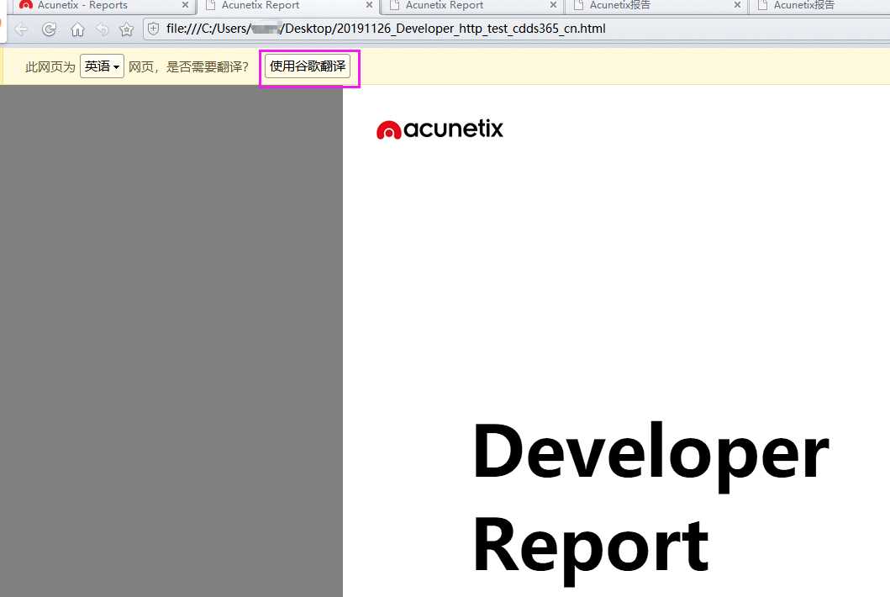Open the 英语 language dropdown
The image size is (890, 597).
103,66
